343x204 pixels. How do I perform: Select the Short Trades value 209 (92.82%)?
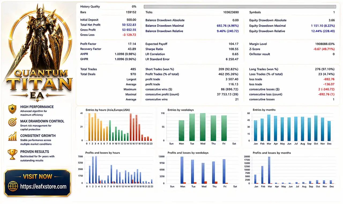[x=228, y=69]
